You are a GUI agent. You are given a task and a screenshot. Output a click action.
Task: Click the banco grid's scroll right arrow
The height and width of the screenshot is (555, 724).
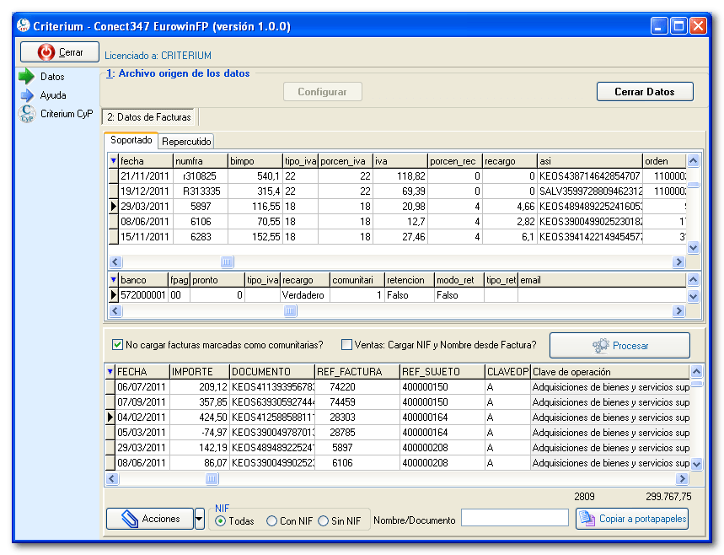[678, 310]
